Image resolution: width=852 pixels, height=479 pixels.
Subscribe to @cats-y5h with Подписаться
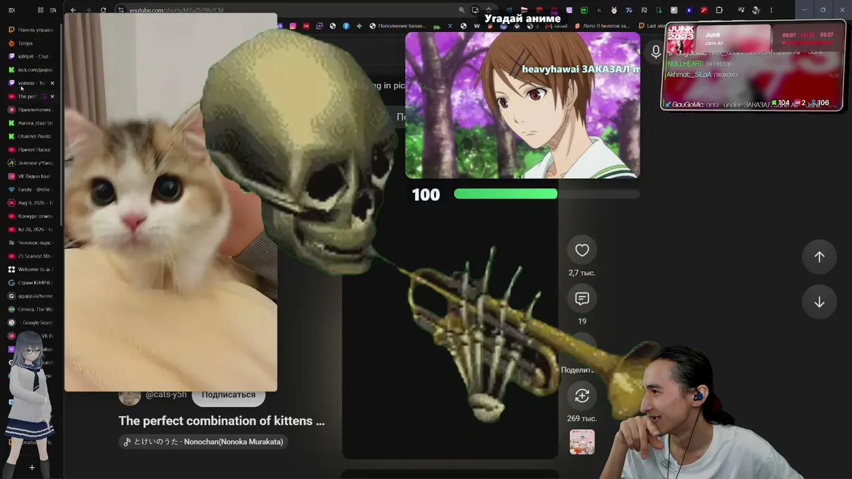point(228,395)
